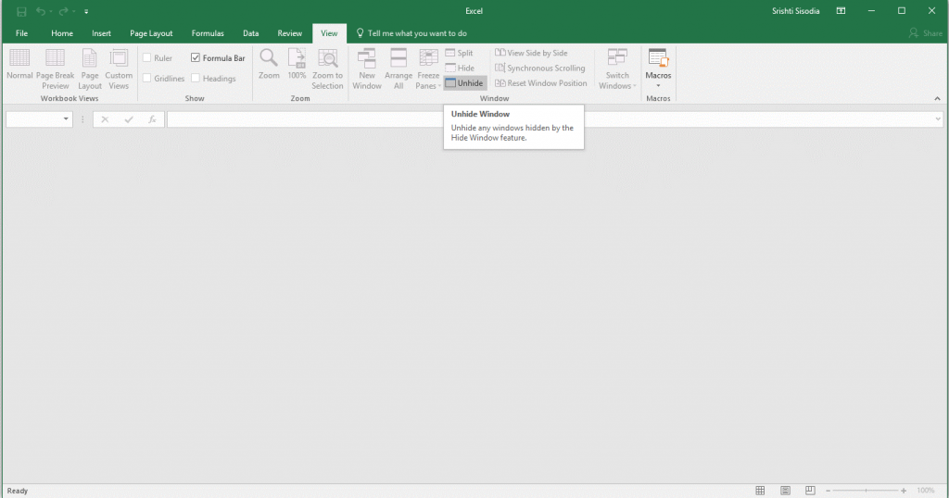Click the zoom slider handle
Image resolution: width=949 pixels, height=498 pixels.
tap(866, 491)
